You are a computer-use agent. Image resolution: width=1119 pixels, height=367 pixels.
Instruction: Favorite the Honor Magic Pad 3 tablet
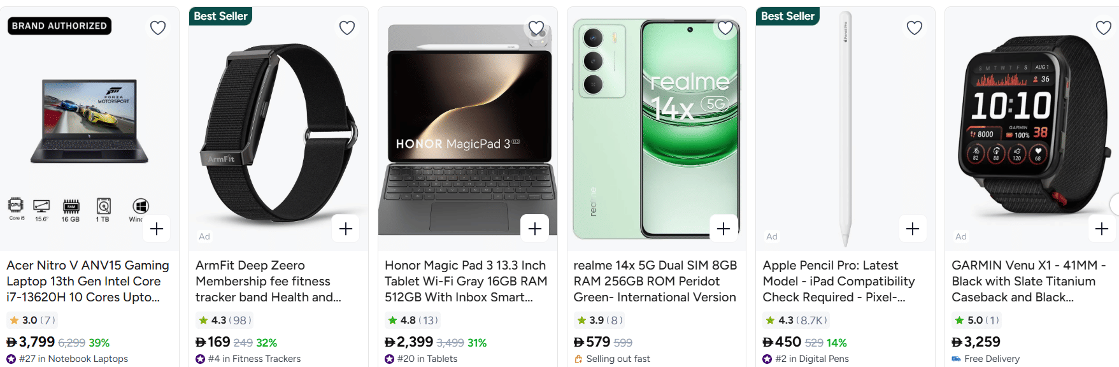(x=536, y=28)
